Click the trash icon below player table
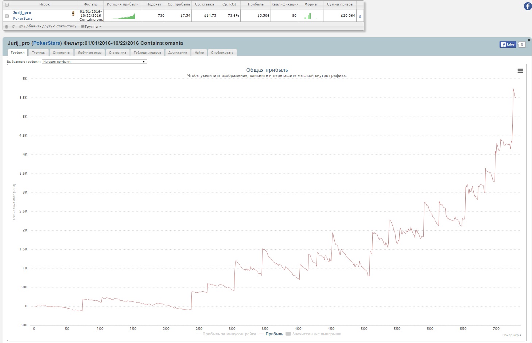The image size is (532, 343). tap(7, 27)
